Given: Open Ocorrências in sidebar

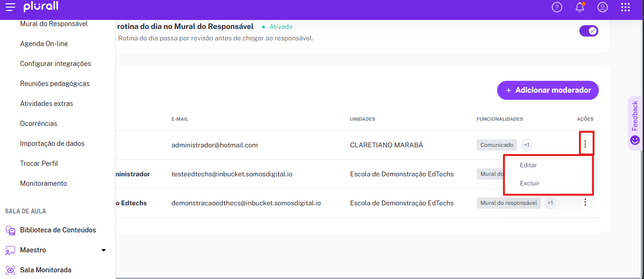Looking at the screenshot, I should pyautogui.click(x=38, y=124).
